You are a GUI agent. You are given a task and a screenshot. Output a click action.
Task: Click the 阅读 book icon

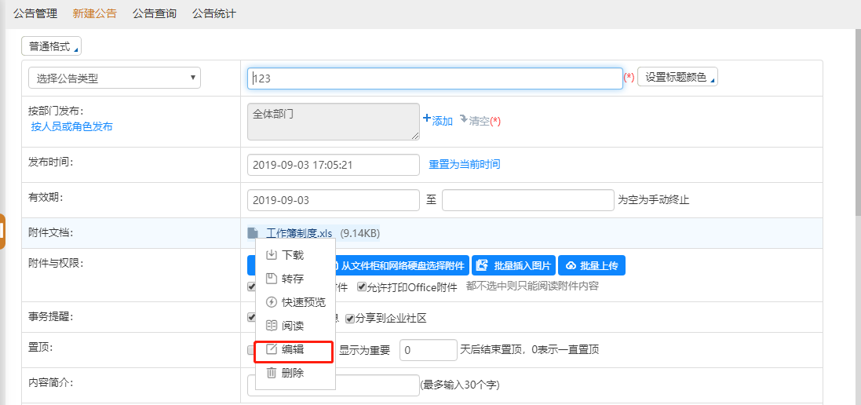[x=272, y=326]
